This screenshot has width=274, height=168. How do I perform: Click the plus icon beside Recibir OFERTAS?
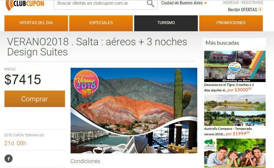point(260,9)
